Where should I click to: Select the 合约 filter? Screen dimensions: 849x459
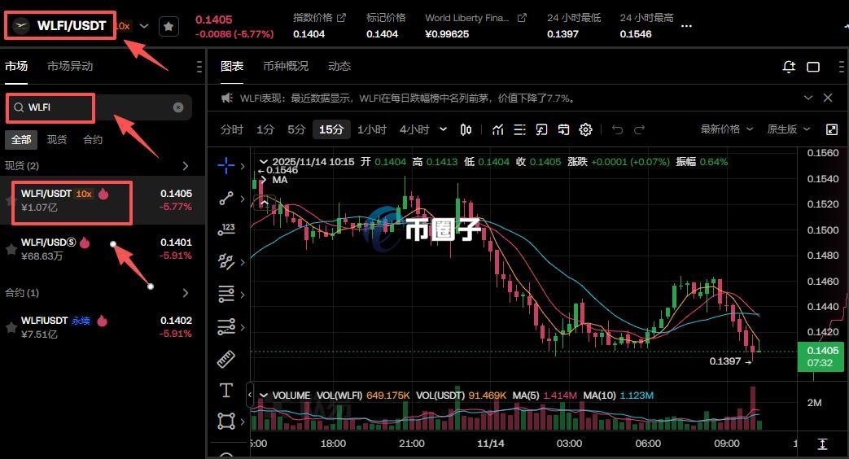(93, 140)
